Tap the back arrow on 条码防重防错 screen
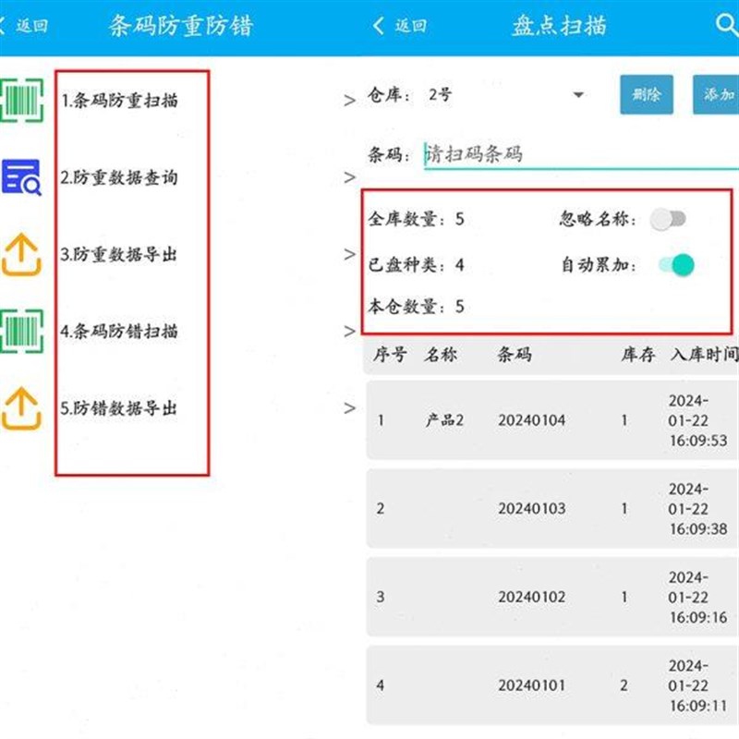 [6, 25]
